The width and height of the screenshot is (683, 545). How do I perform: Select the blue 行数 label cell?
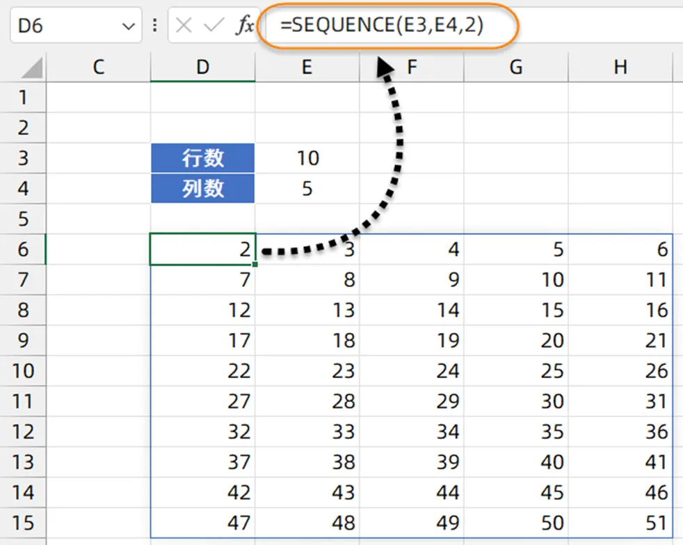click(202, 158)
